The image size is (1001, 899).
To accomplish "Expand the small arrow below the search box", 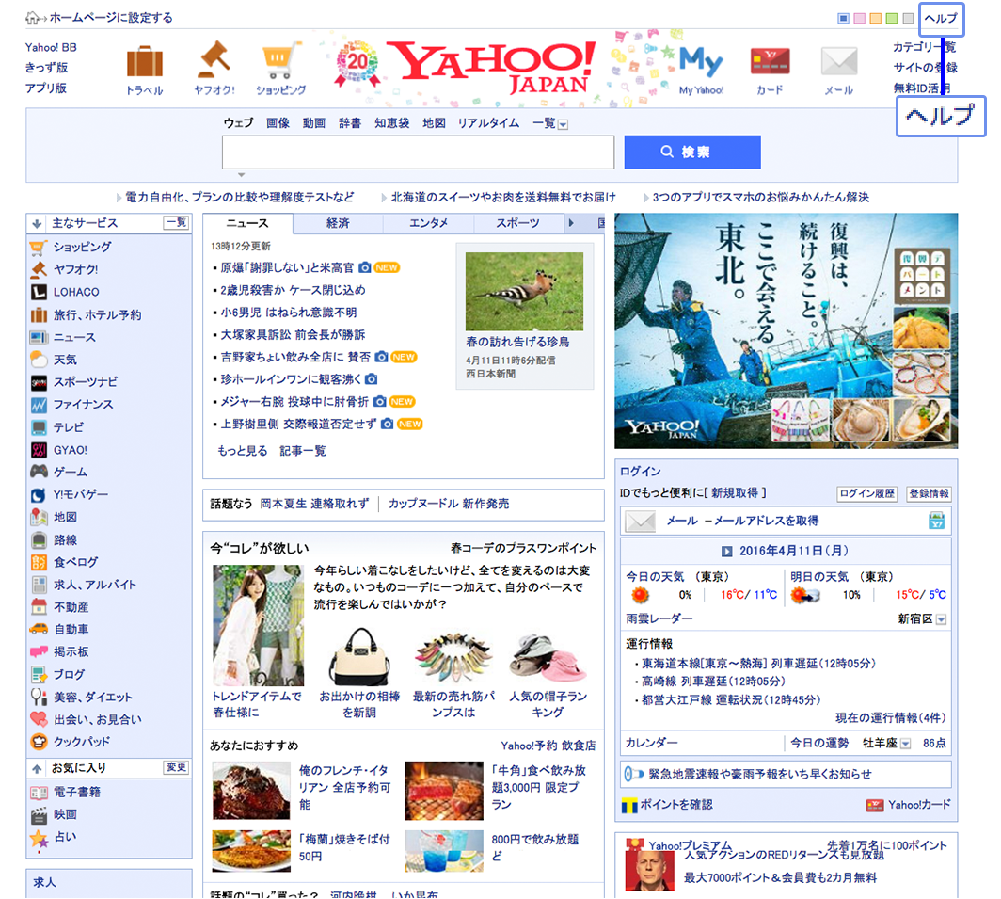I will pyautogui.click(x=241, y=174).
